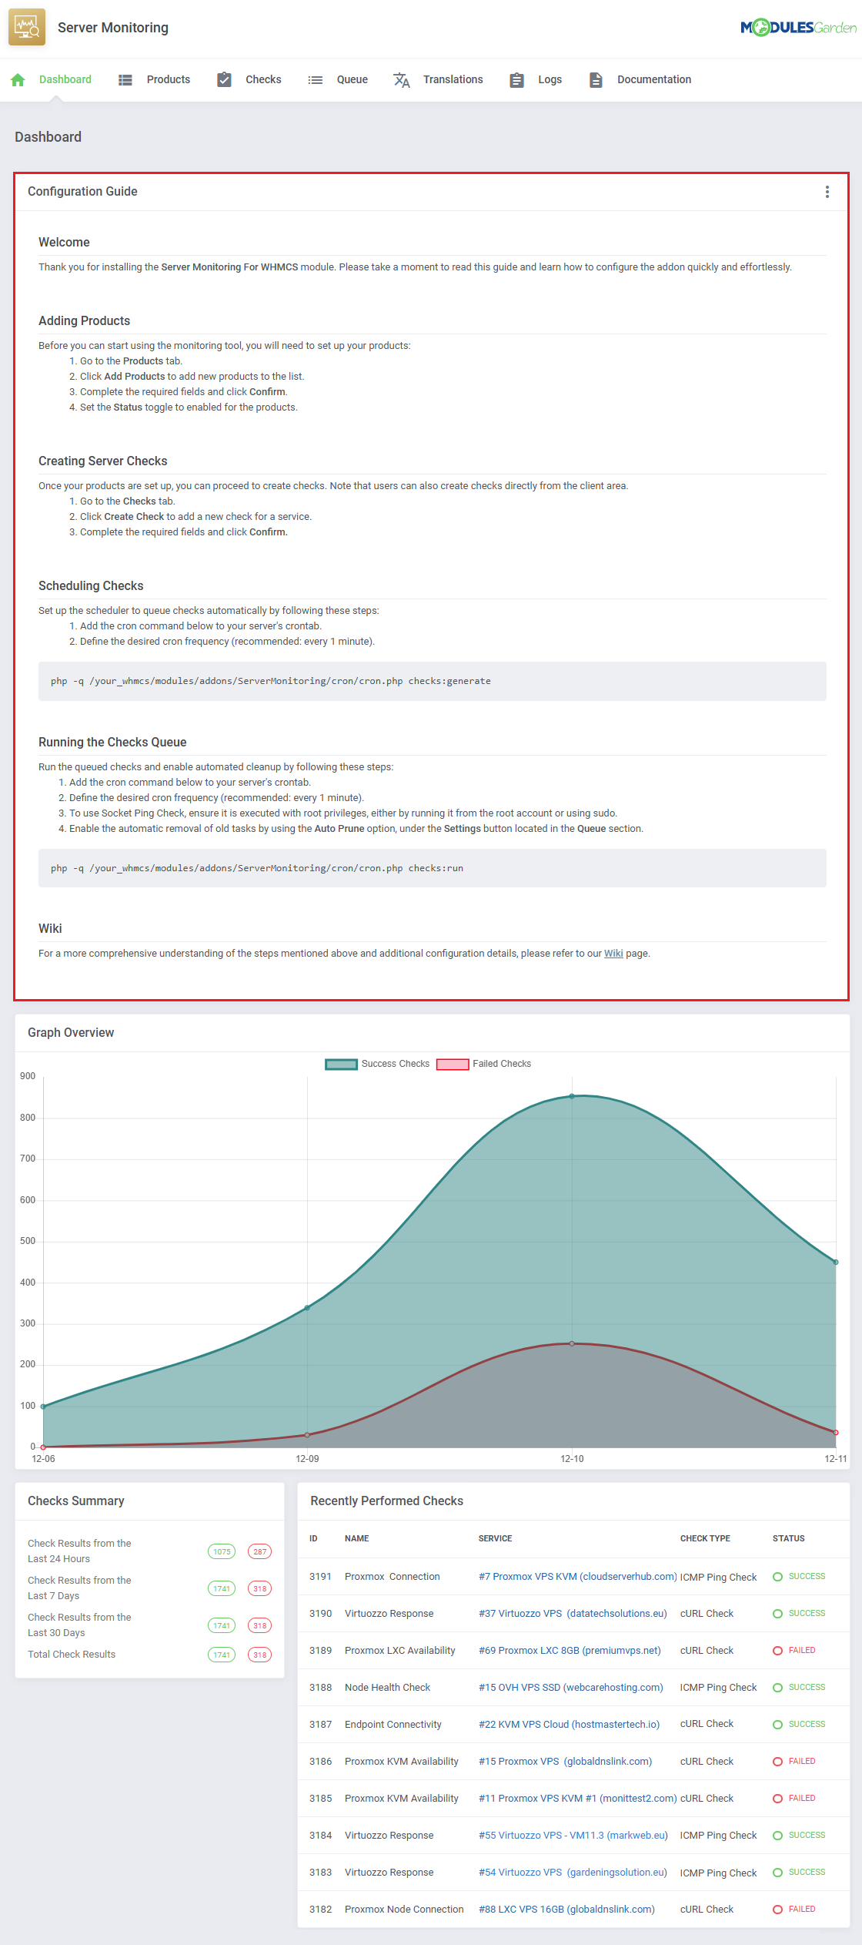This screenshot has height=1945, width=862.
Task: Click SUCCESS status icon for check 3183
Action: point(777,1873)
